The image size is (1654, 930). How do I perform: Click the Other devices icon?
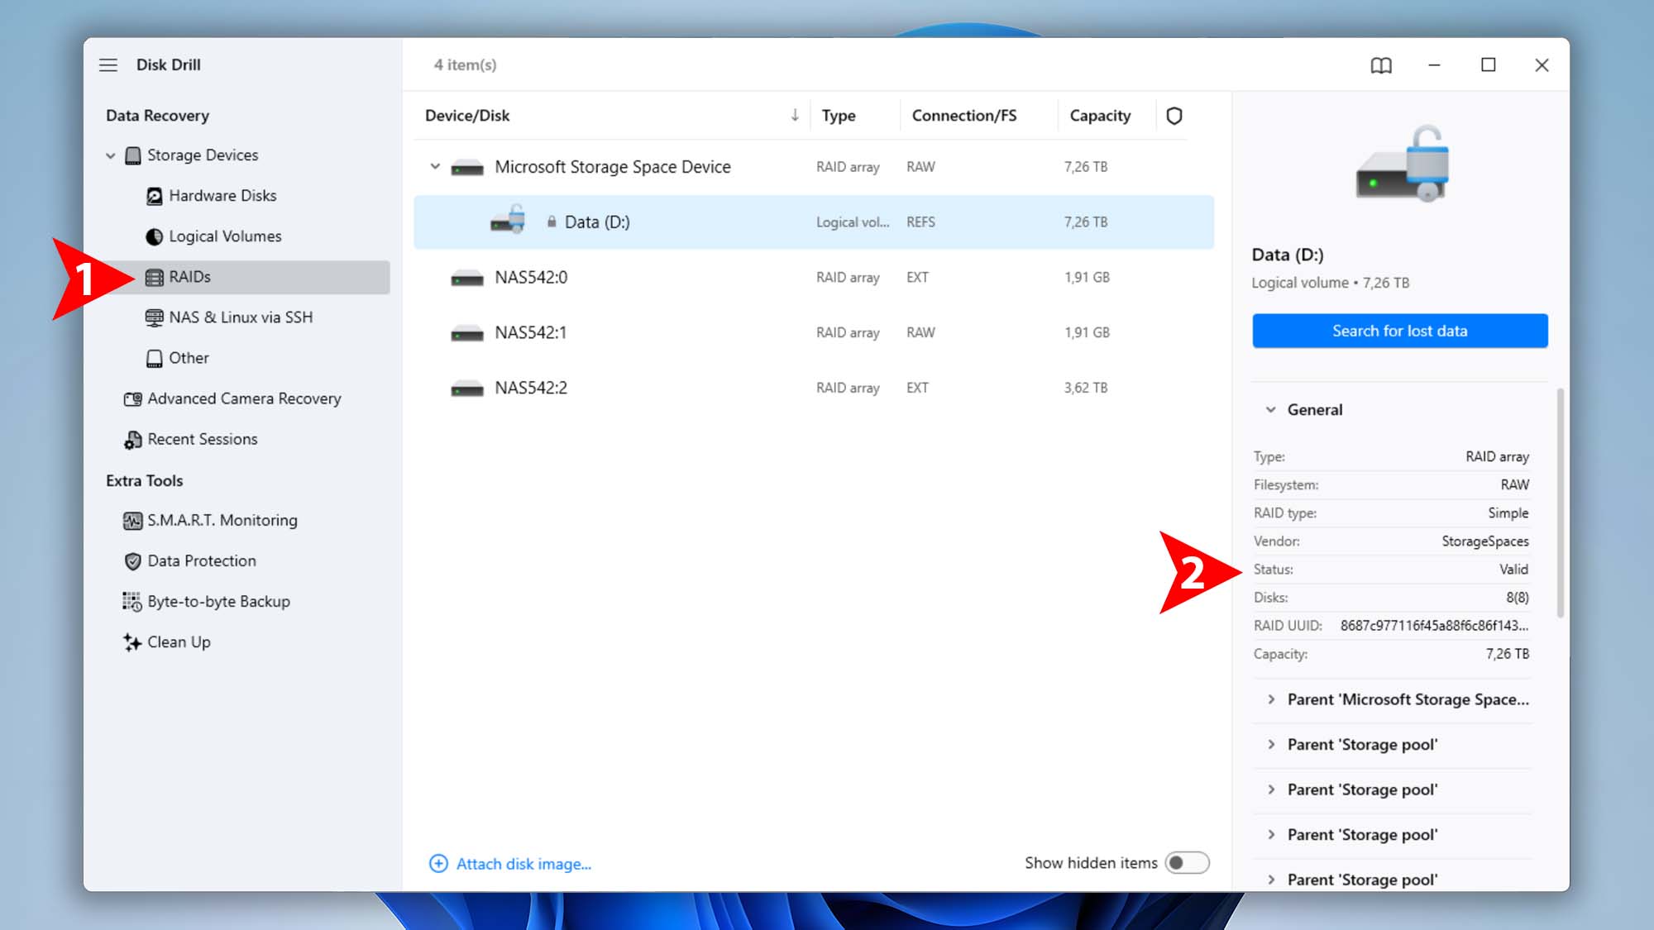[154, 358]
